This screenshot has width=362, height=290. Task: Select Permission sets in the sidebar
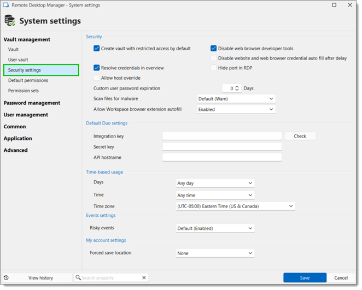pos(24,91)
